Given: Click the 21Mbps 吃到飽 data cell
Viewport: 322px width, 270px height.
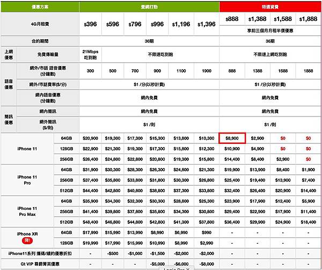Looking at the screenshot, I should [x=90, y=55].
